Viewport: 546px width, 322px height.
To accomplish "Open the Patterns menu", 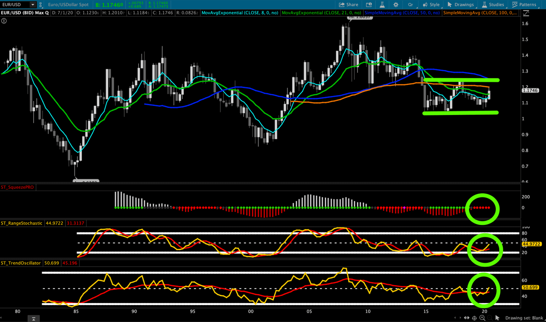I will (x=524, y=5).
